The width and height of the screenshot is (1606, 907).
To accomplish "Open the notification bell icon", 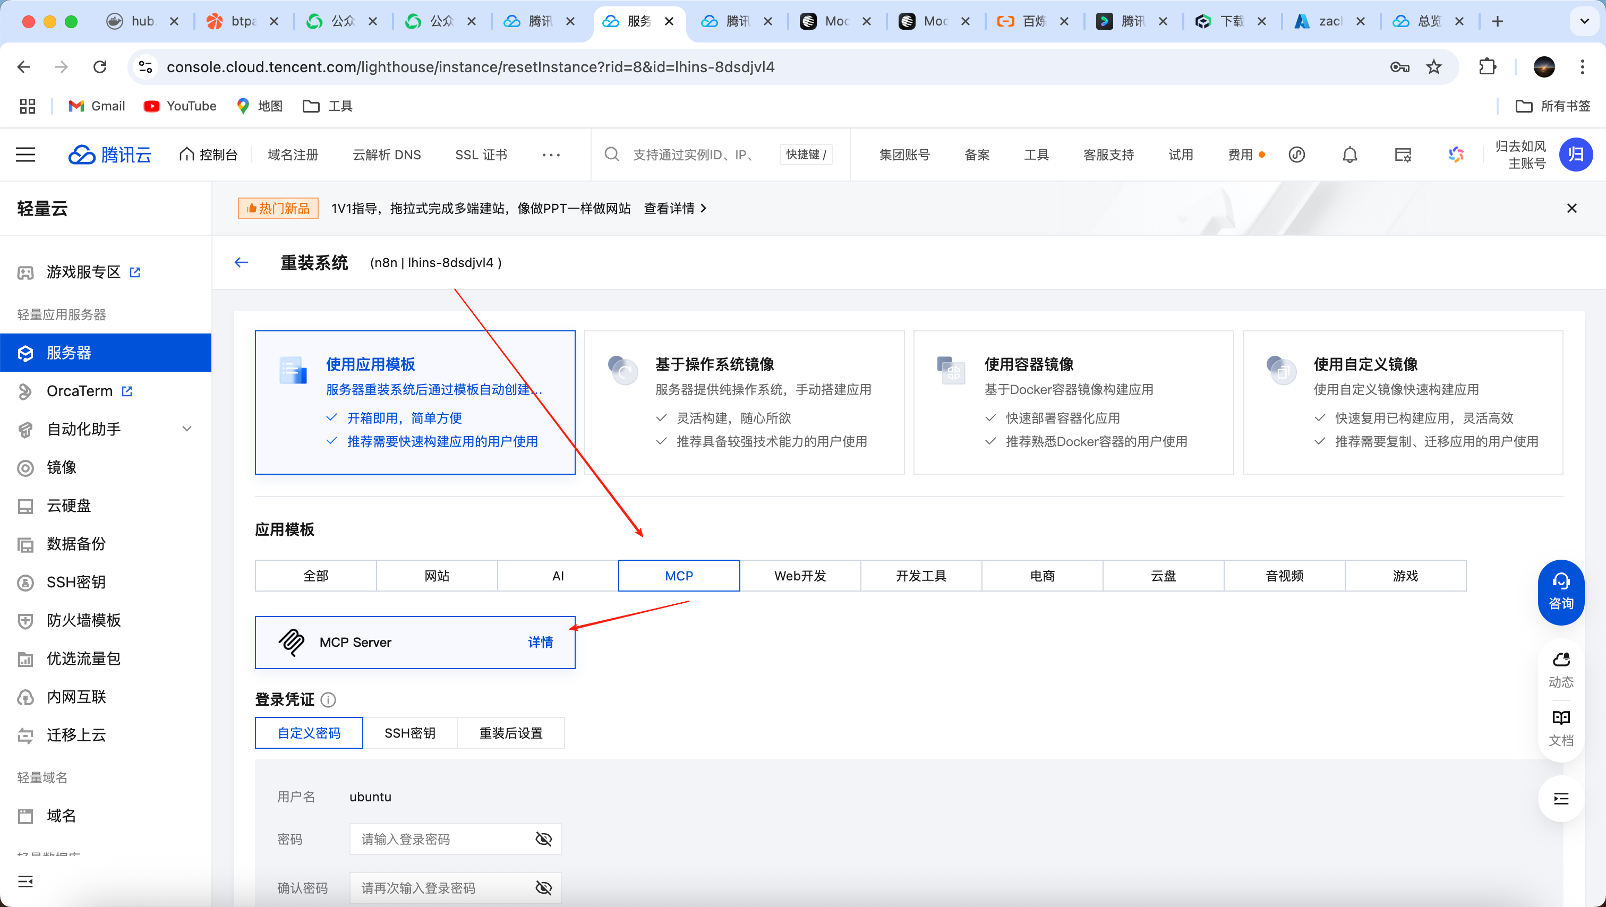I will (x=1350, y=155).
